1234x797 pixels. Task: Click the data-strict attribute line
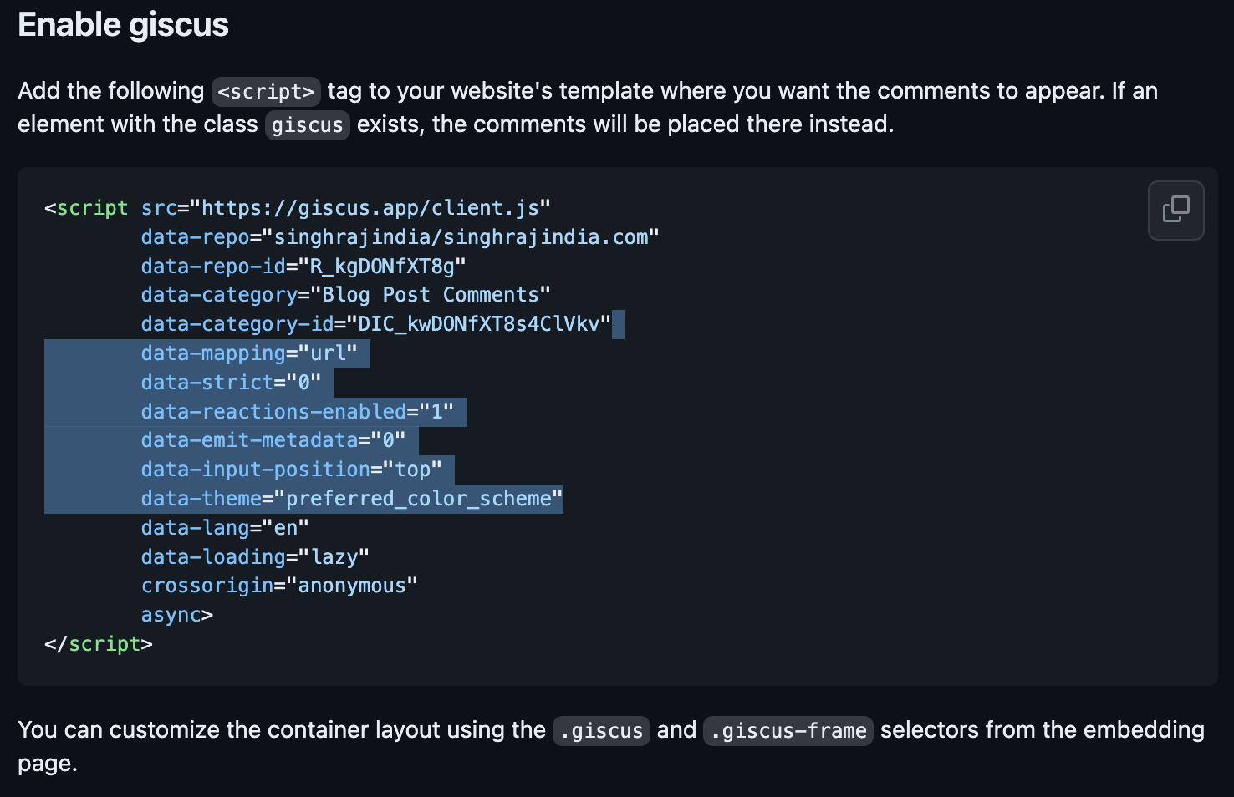(x=231, y=383)
